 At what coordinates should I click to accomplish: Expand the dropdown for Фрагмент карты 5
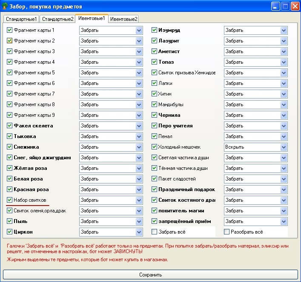tap(139, 73)
